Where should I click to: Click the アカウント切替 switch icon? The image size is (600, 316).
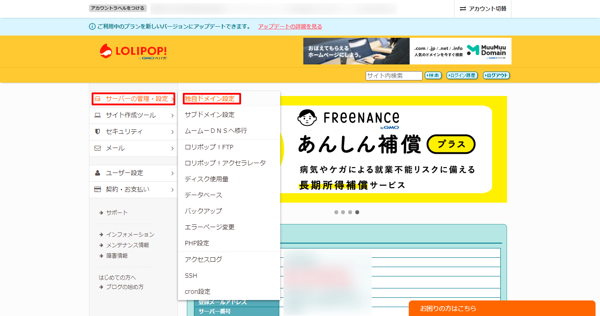[x=463, y=8]
